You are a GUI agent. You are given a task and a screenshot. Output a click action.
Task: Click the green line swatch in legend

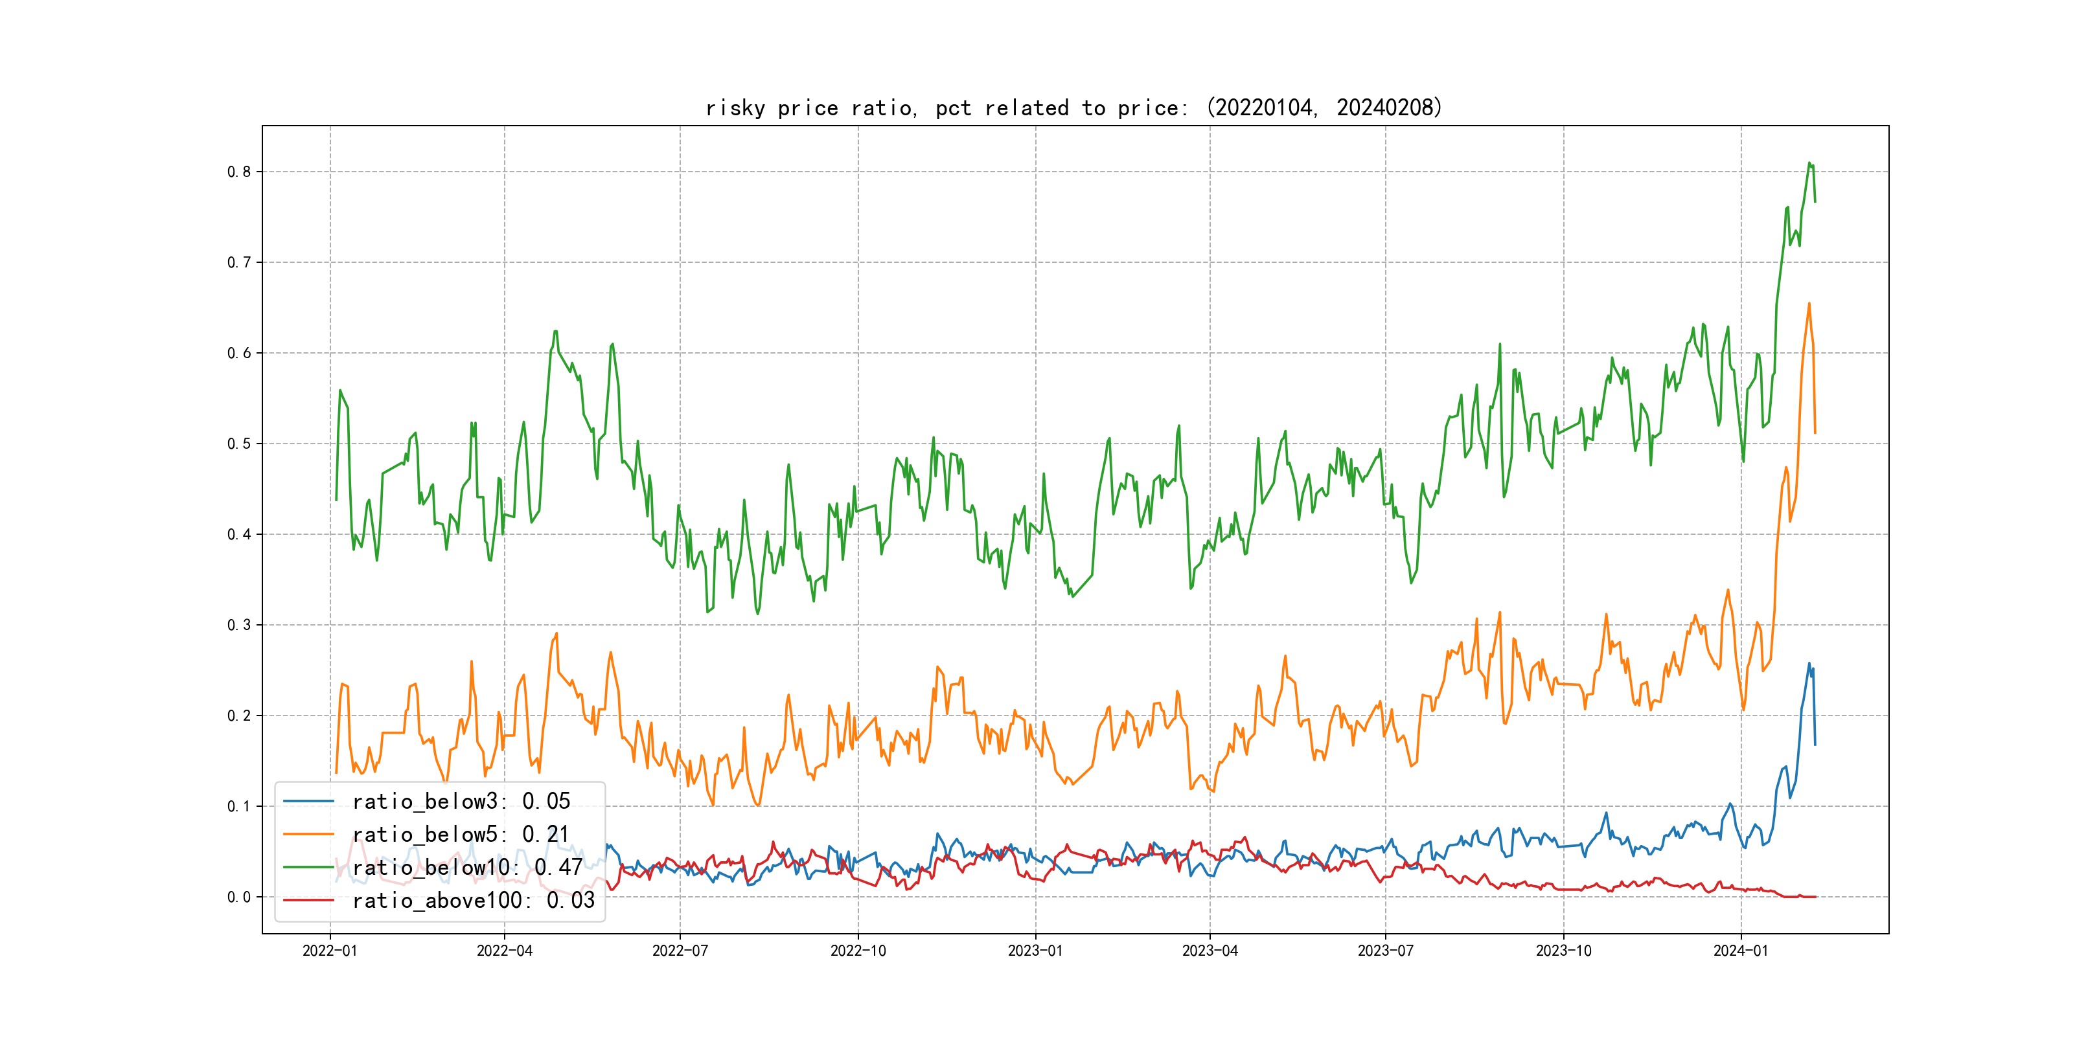pyautogui.click(x=308, y=868)
